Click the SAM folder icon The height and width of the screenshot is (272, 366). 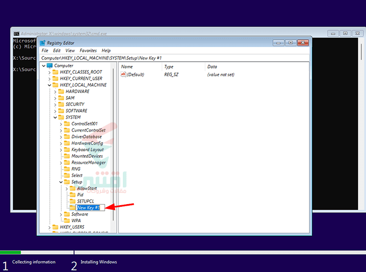(x=61, y=98)
